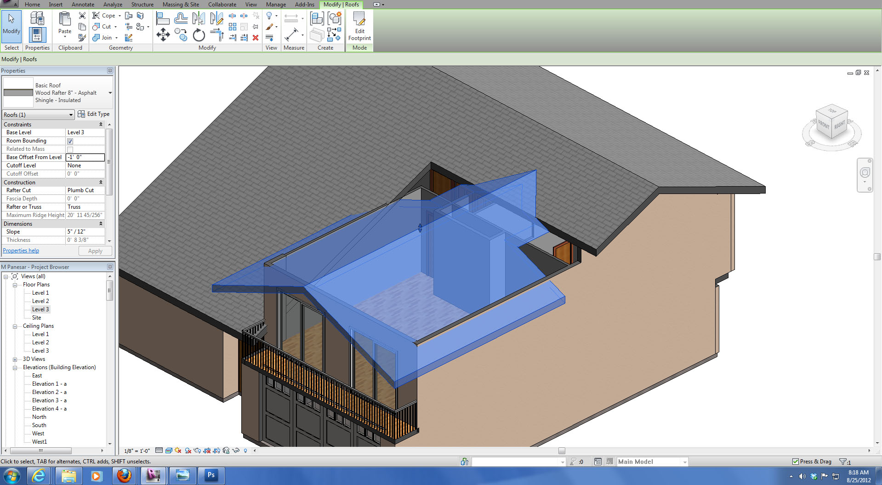Open the Properties help link
The width and height of the screenshot is (882, 485).
21,251
